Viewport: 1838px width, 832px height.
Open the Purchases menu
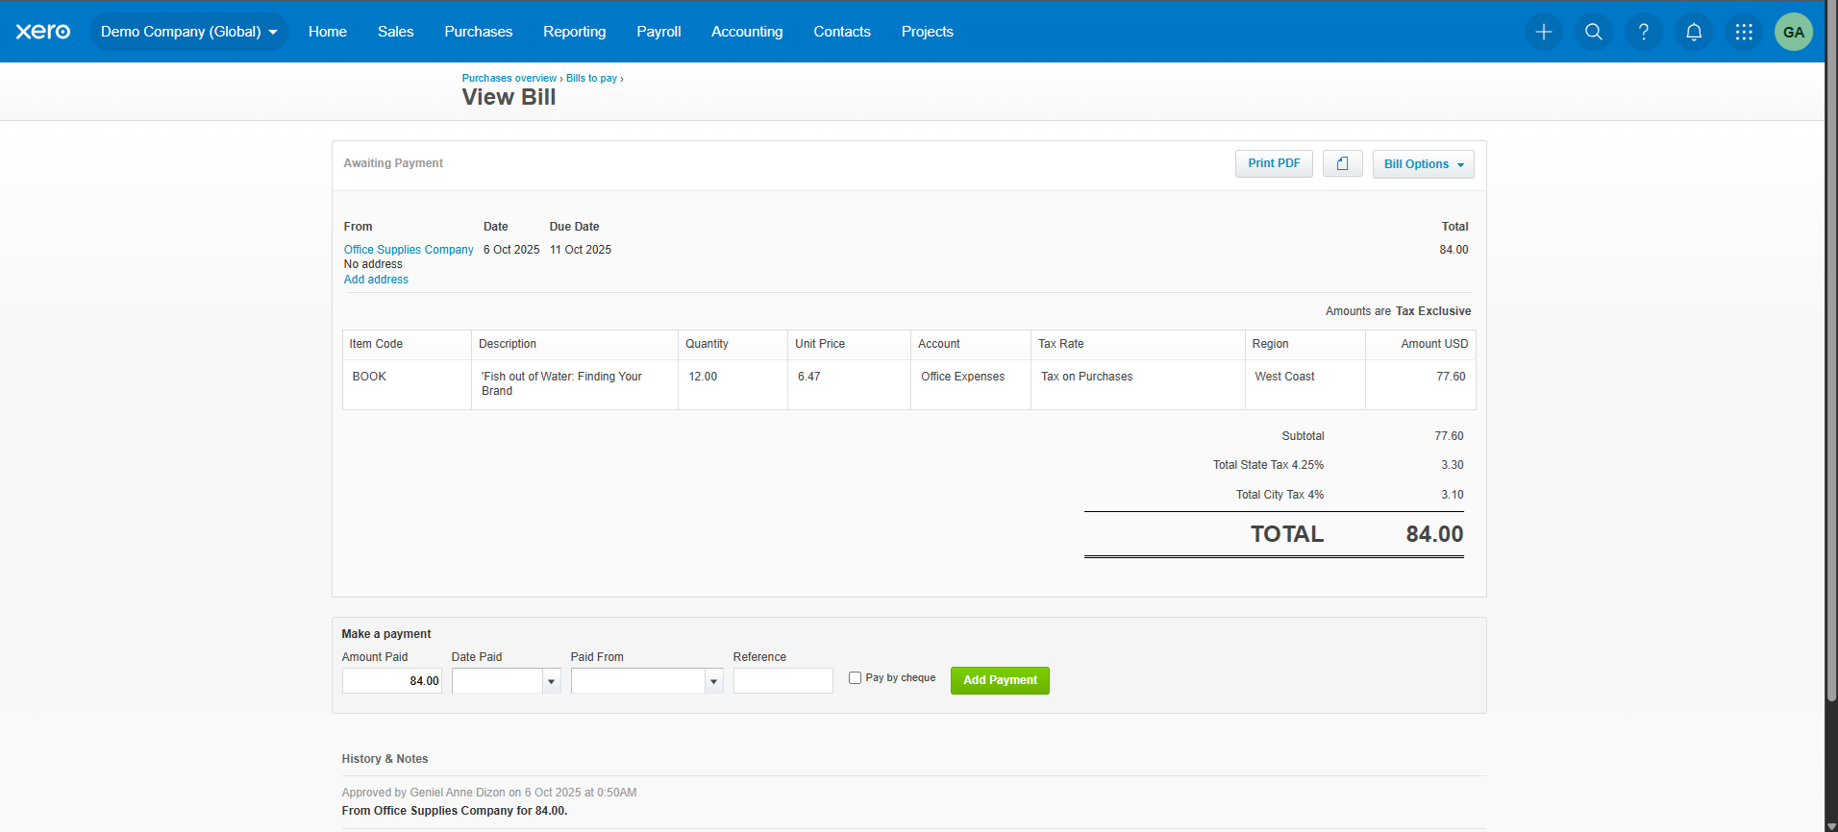point(478,32)
